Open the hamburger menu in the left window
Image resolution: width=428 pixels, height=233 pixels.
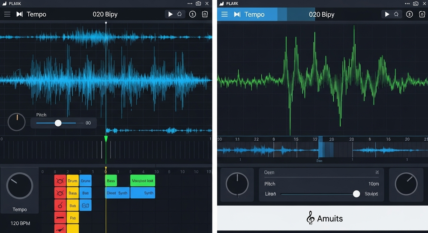(x=7, y=14)
